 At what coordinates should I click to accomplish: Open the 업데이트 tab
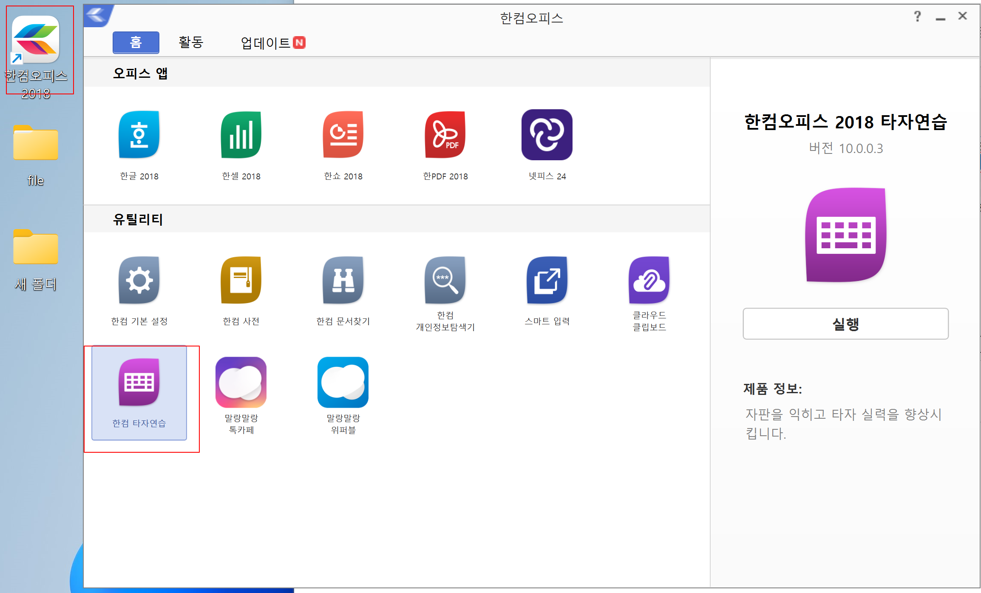[273, 43]
